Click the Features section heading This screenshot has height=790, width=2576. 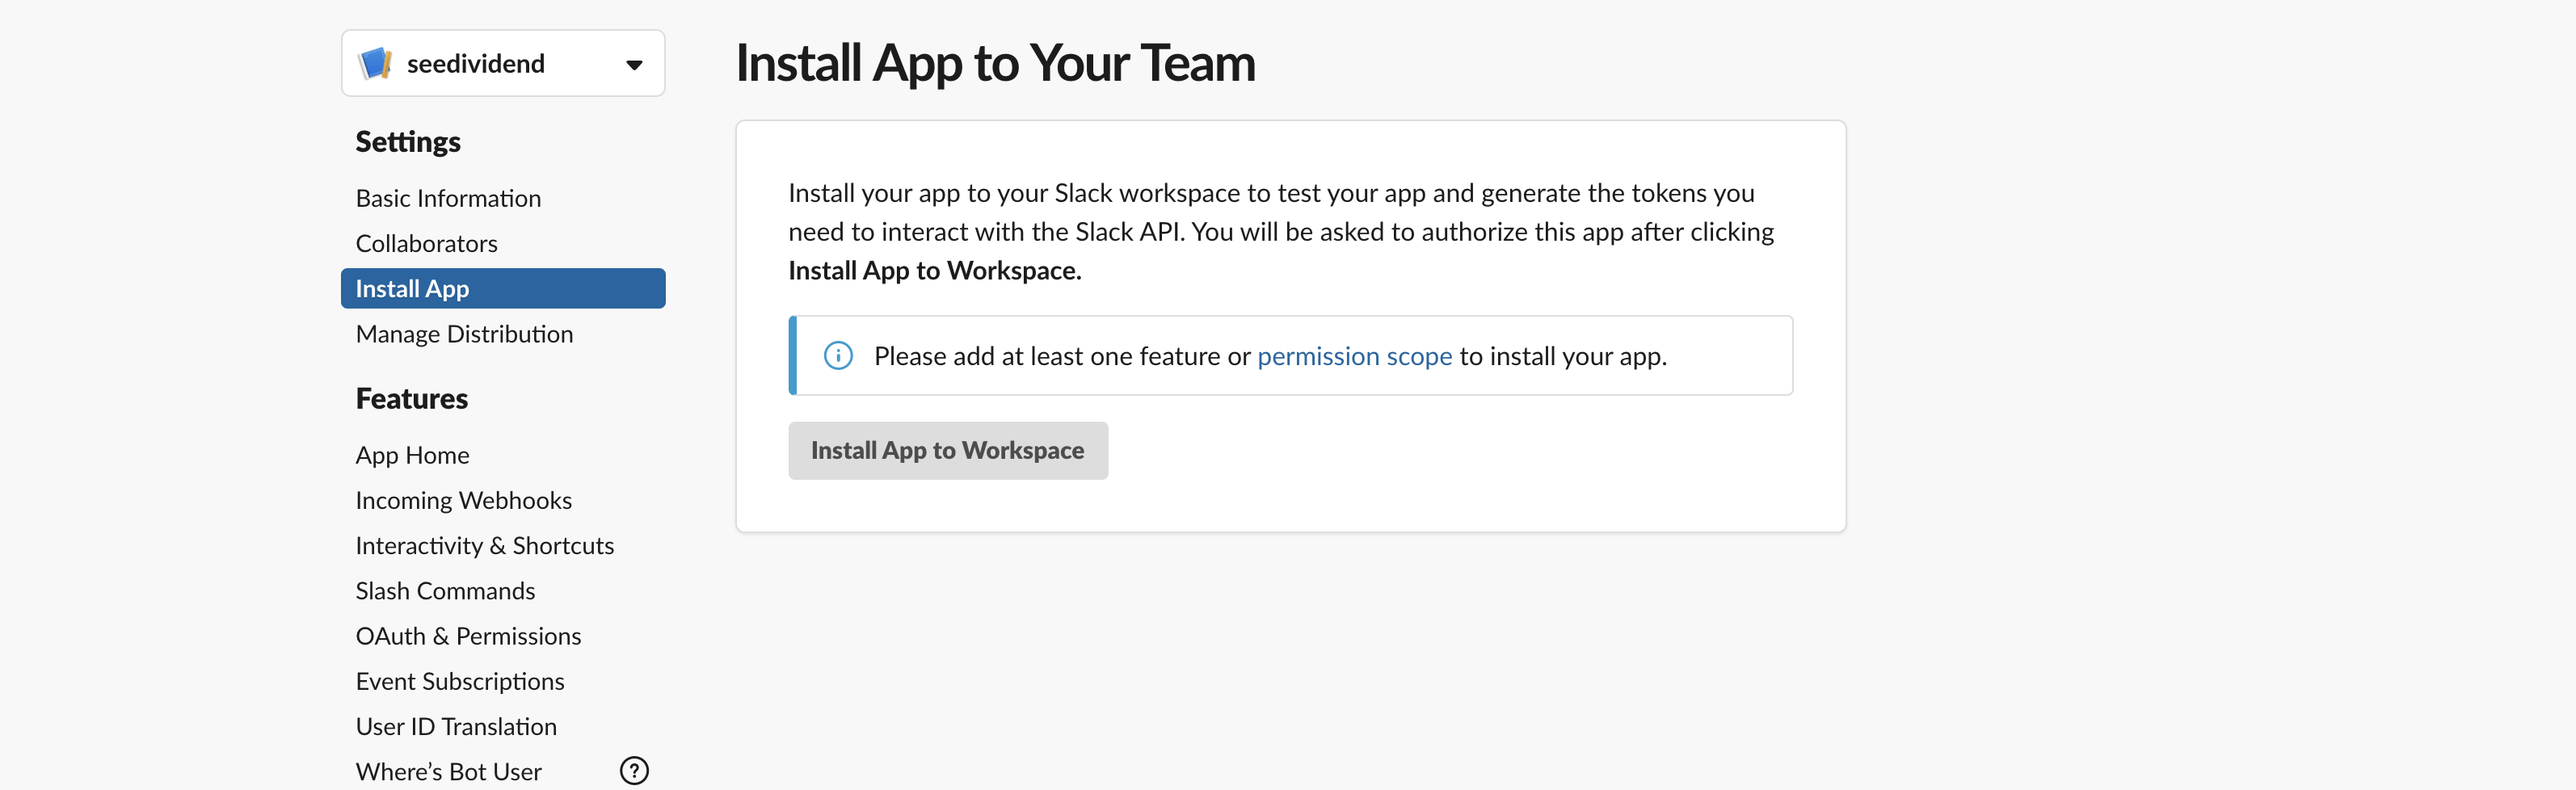pos(411,398)
